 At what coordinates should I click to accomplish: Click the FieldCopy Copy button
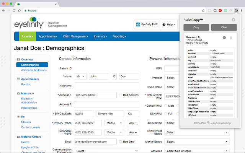click(x=196, y=27)
